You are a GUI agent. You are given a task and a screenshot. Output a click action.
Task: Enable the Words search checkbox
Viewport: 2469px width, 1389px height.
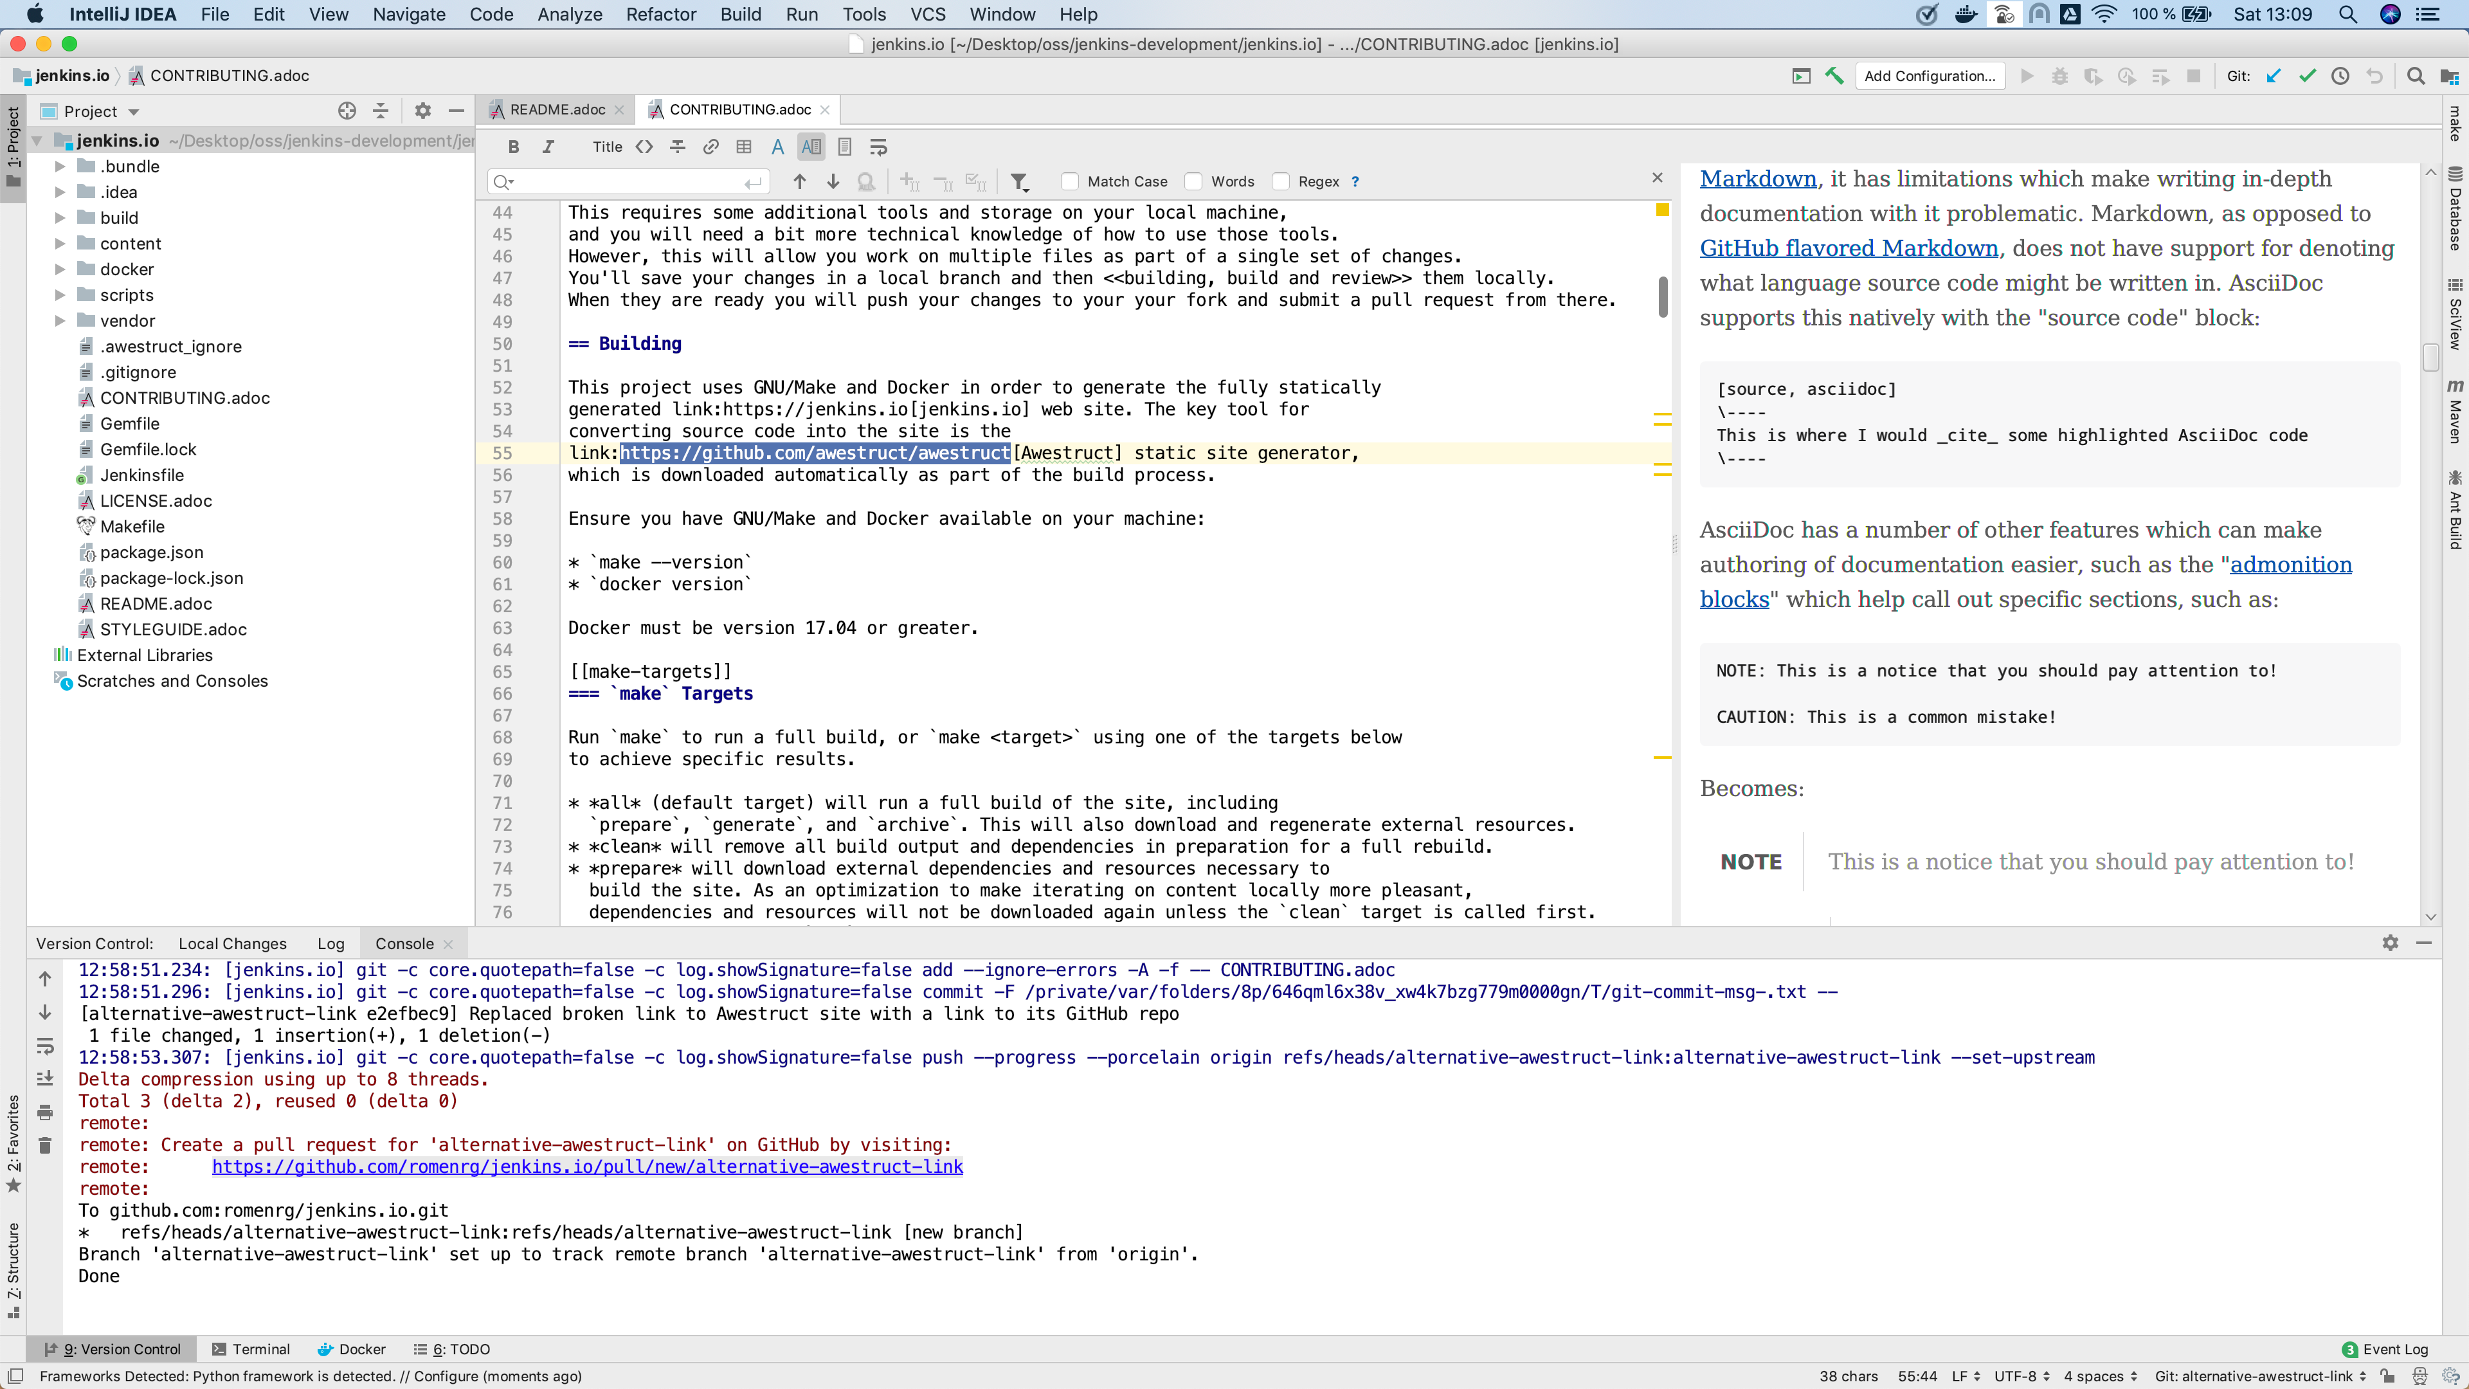[x=1194, y=181]
